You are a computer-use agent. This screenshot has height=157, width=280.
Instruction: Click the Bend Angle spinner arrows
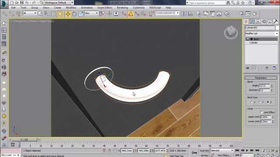pyautogui.click(x=271, y=85)
